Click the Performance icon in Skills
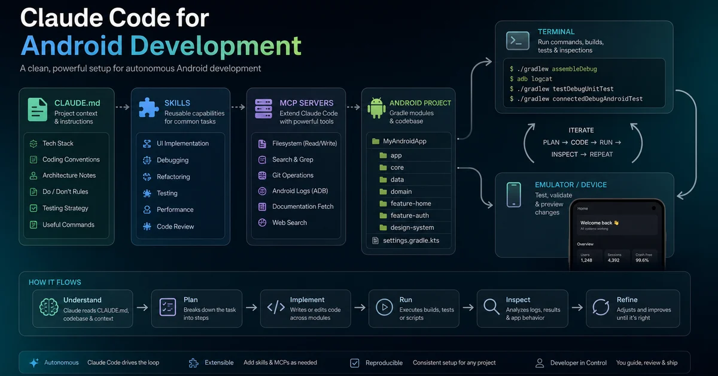The width and height of the screenshot is (718, 376). 147,209
